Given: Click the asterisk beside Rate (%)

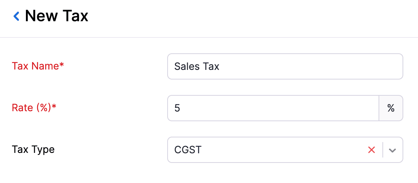Looking at the screenshot, I should pos(54,107).
